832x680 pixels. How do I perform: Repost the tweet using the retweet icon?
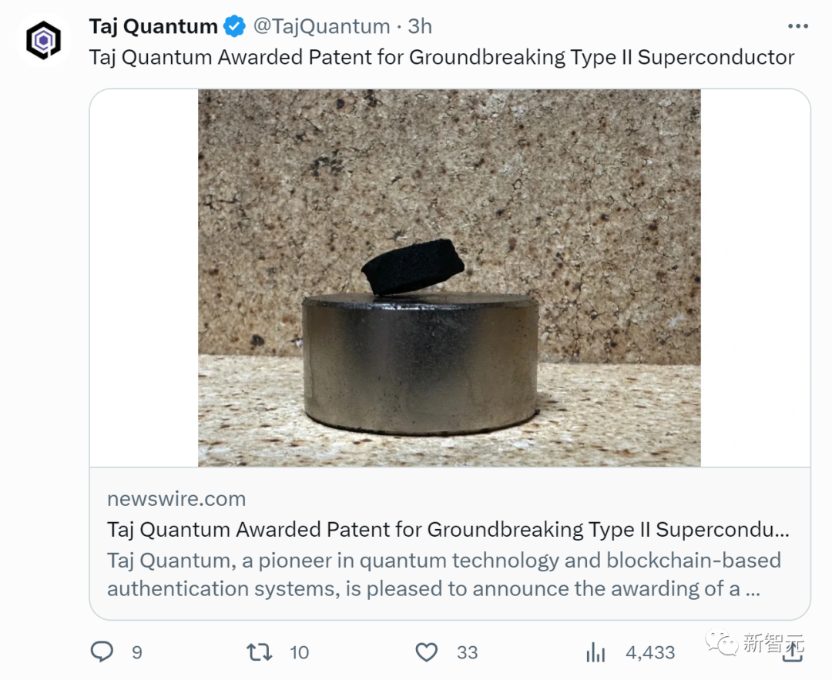259,652
